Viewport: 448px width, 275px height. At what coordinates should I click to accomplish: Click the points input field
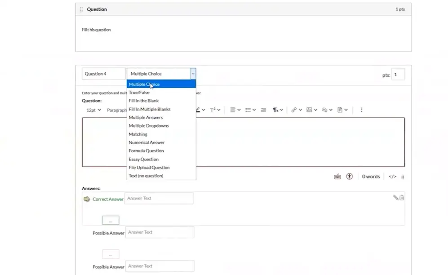point(398,74)
